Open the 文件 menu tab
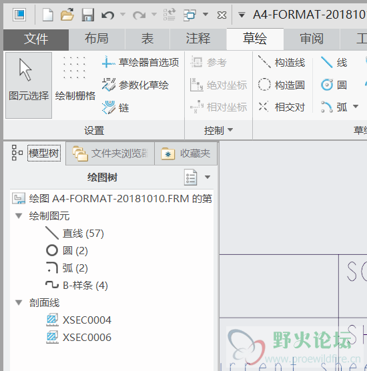 coord(36,39)
